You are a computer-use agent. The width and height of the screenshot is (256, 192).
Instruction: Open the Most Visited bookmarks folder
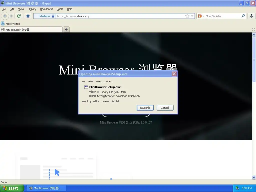pyautogui.click(x=10, y=24)
